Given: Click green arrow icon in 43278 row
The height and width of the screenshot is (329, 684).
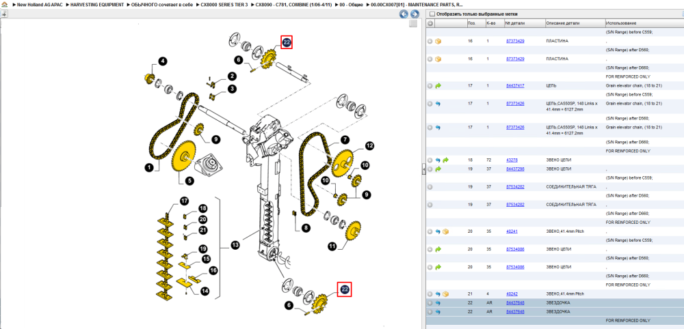Looking at the screenshot, I should click(x=446, y=160).
